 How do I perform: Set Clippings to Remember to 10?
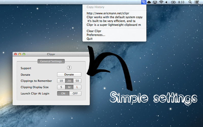pyautogui.click(x=61, y=81)
